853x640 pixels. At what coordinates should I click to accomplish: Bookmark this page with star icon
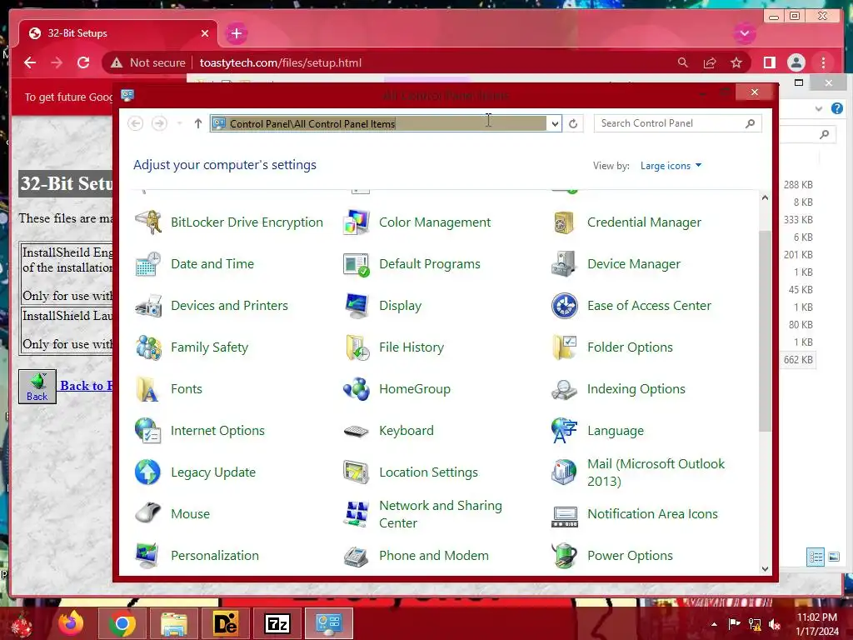[736, 62]
